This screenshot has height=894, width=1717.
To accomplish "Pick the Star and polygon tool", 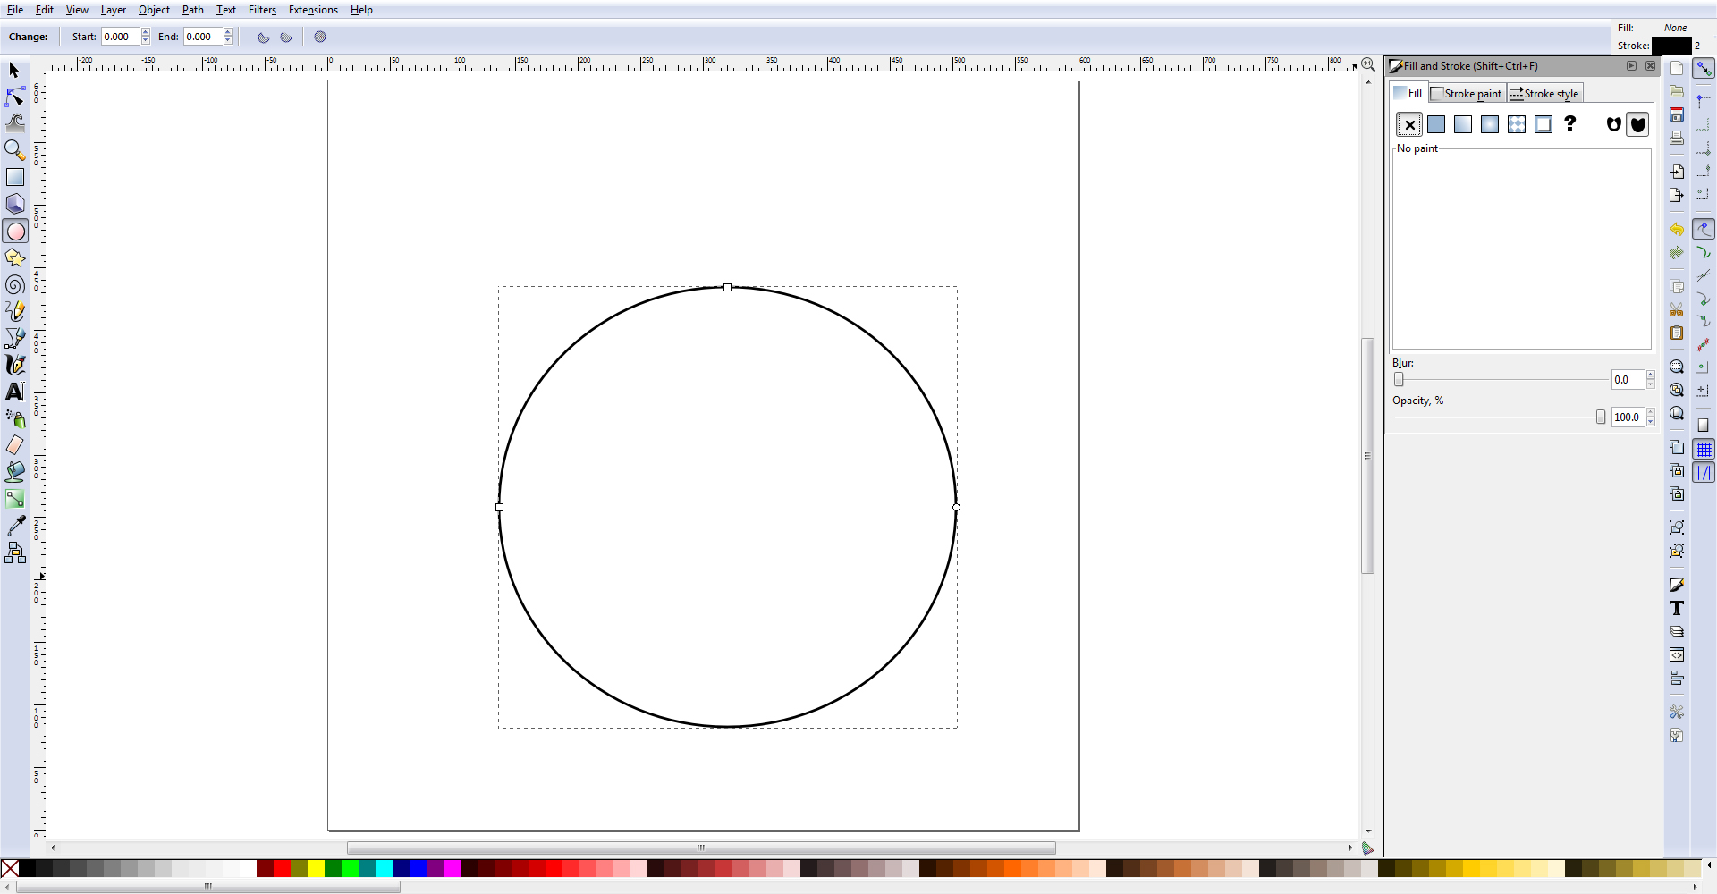I will (x=14, y=257).
